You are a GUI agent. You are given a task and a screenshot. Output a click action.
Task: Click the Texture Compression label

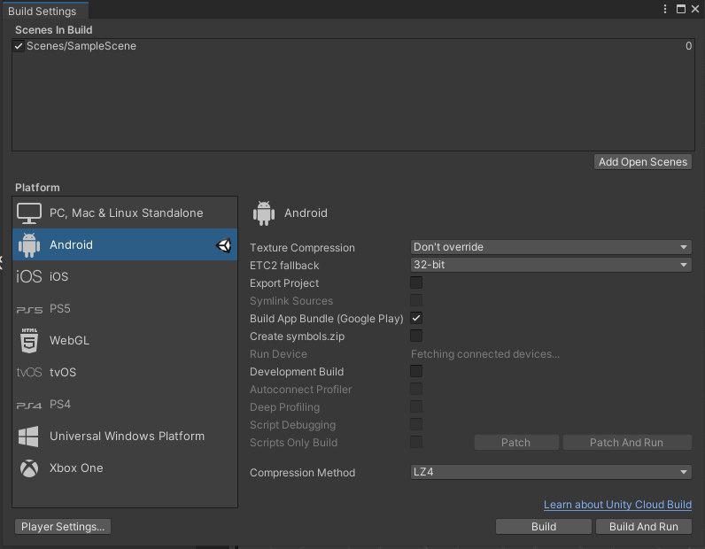(x=302, y=248)
